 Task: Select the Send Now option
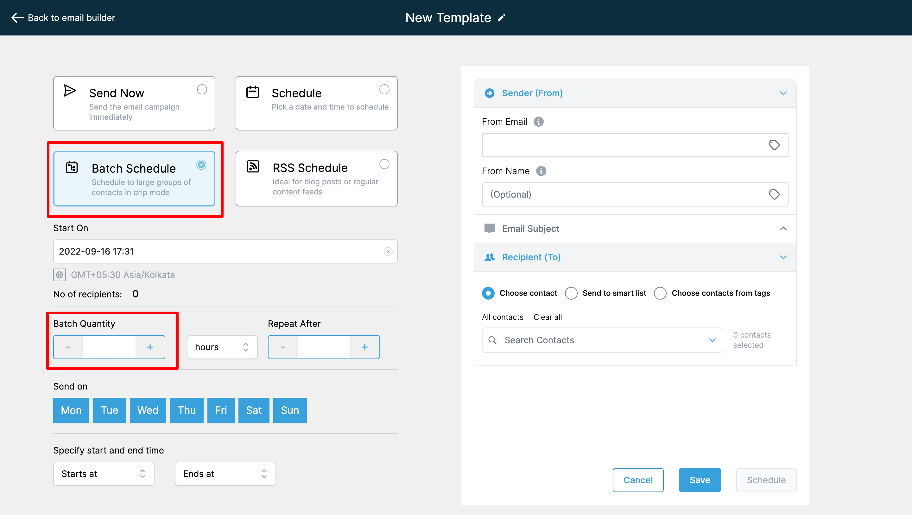click(202, 89)
